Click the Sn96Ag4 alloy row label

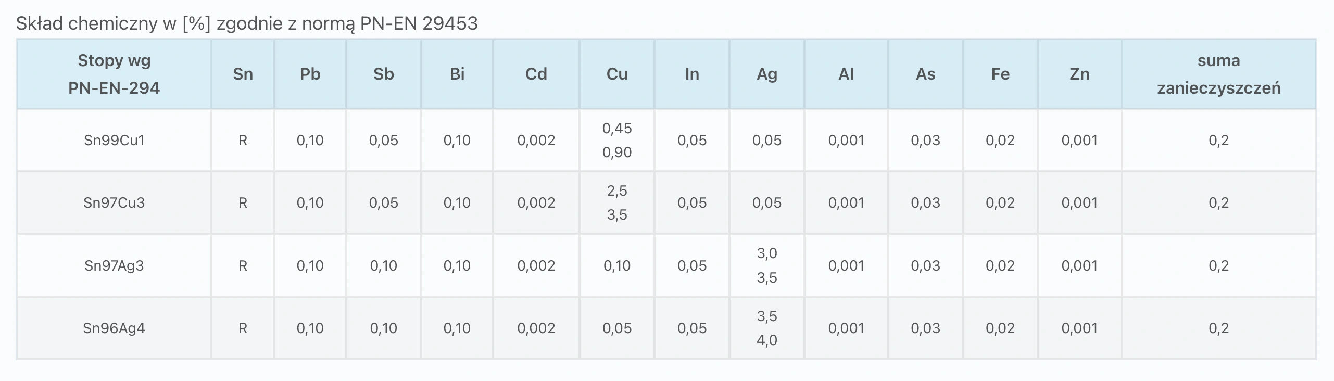coord(114,328)
